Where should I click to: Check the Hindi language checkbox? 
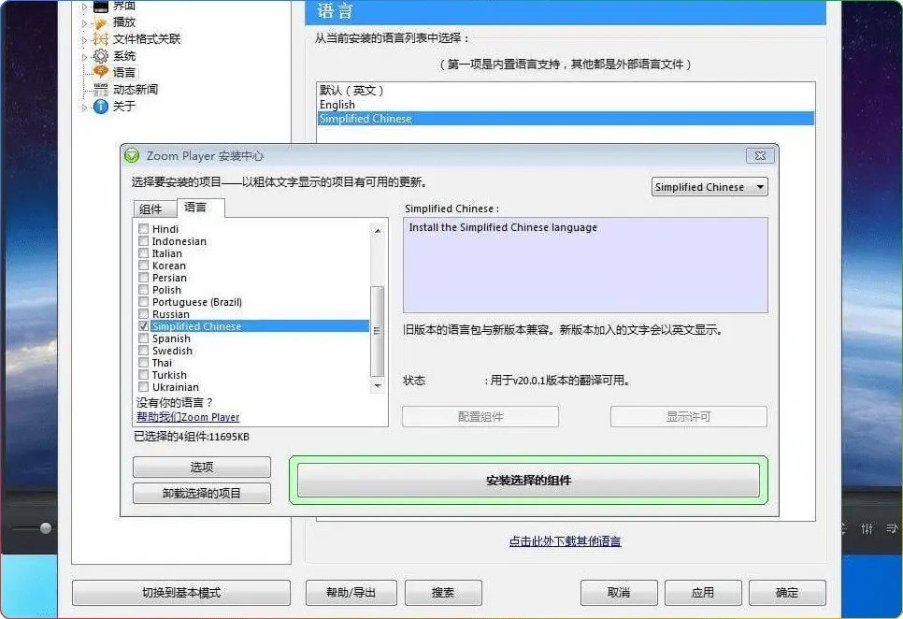point(143,228)
